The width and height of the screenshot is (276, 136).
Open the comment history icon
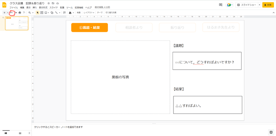220,5
